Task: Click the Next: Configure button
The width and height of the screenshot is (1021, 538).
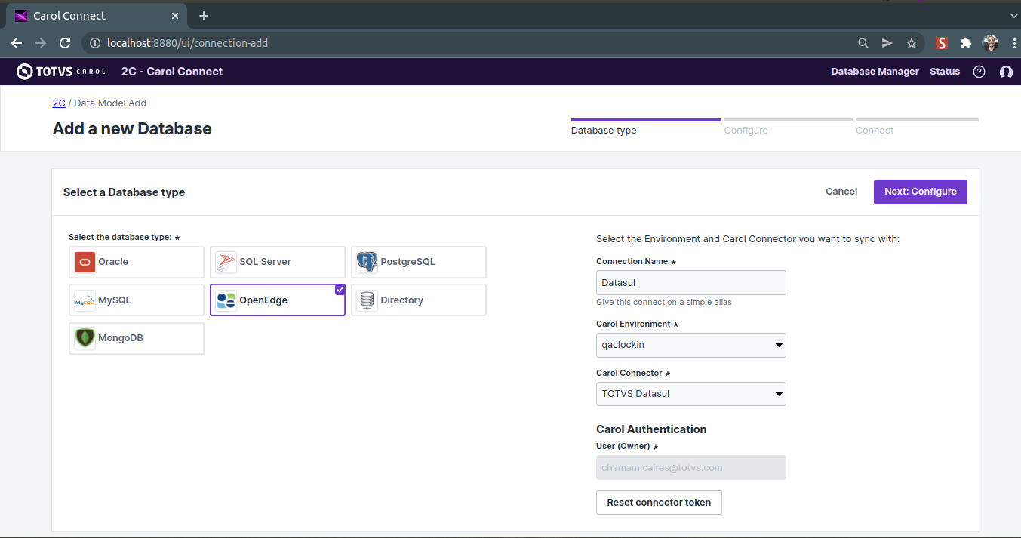Action: pos(921,192)
